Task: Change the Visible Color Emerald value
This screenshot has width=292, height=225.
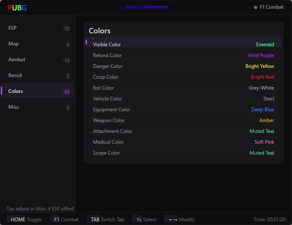Action: (x=265, y=45)
